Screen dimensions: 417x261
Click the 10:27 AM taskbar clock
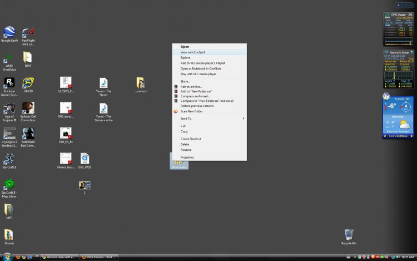coord(408,257)
